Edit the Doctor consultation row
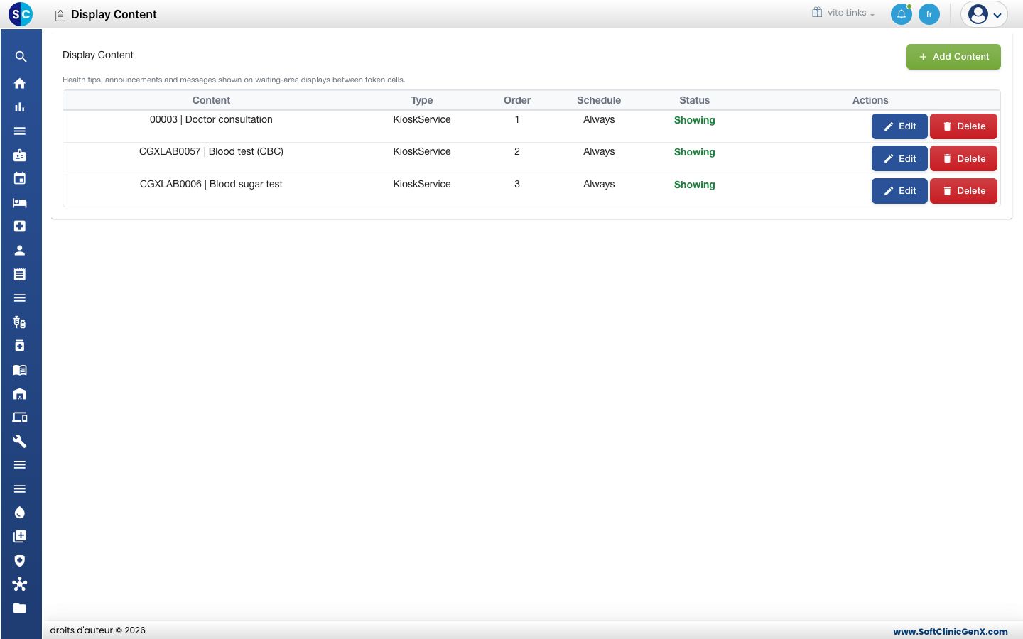 pos(899,126)
